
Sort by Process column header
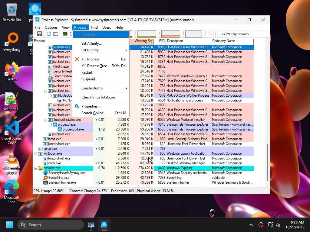pyautogui.click(x=53, y=41)
